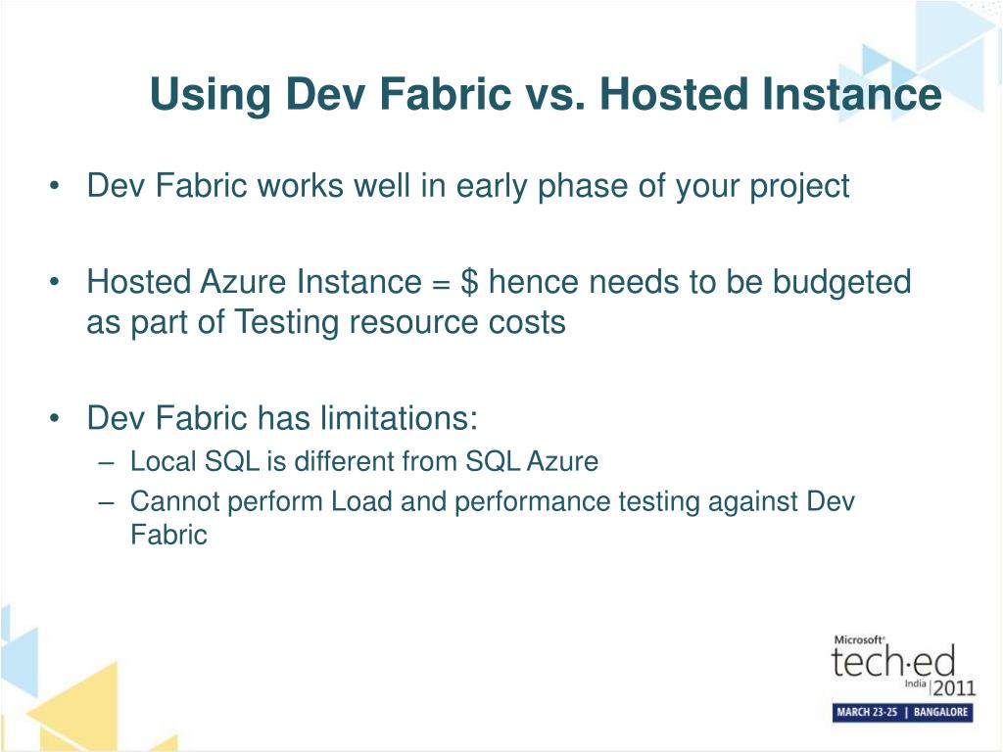Click the 'MARCH 23-25 | BANGALORE' banner
The width and height of the screenshot is (1003, 752).
coord(902,713)
